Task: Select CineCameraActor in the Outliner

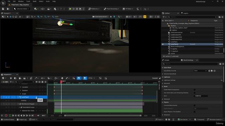Action: (x=176, y=33)
